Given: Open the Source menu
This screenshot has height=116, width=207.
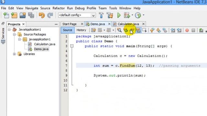Looking at the screenshot, I should click(x=45, y=8).
